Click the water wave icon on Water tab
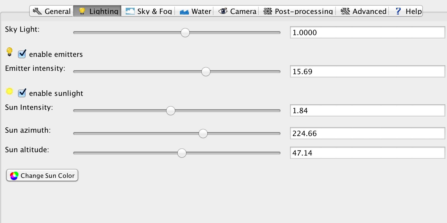The width and height of the screenshot is (447, 223). (x=184, y=12)
